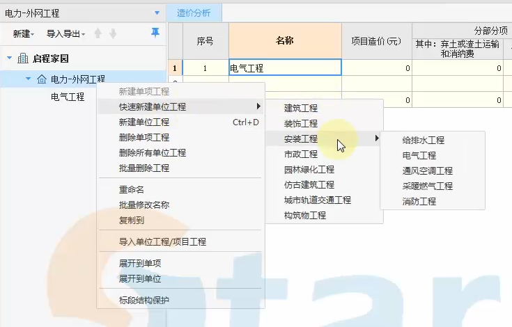Click the building icon beside 启程家园

click(23, 58)
